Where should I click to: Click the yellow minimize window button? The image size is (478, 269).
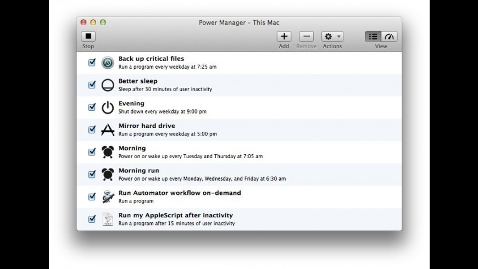pos(93,23)
